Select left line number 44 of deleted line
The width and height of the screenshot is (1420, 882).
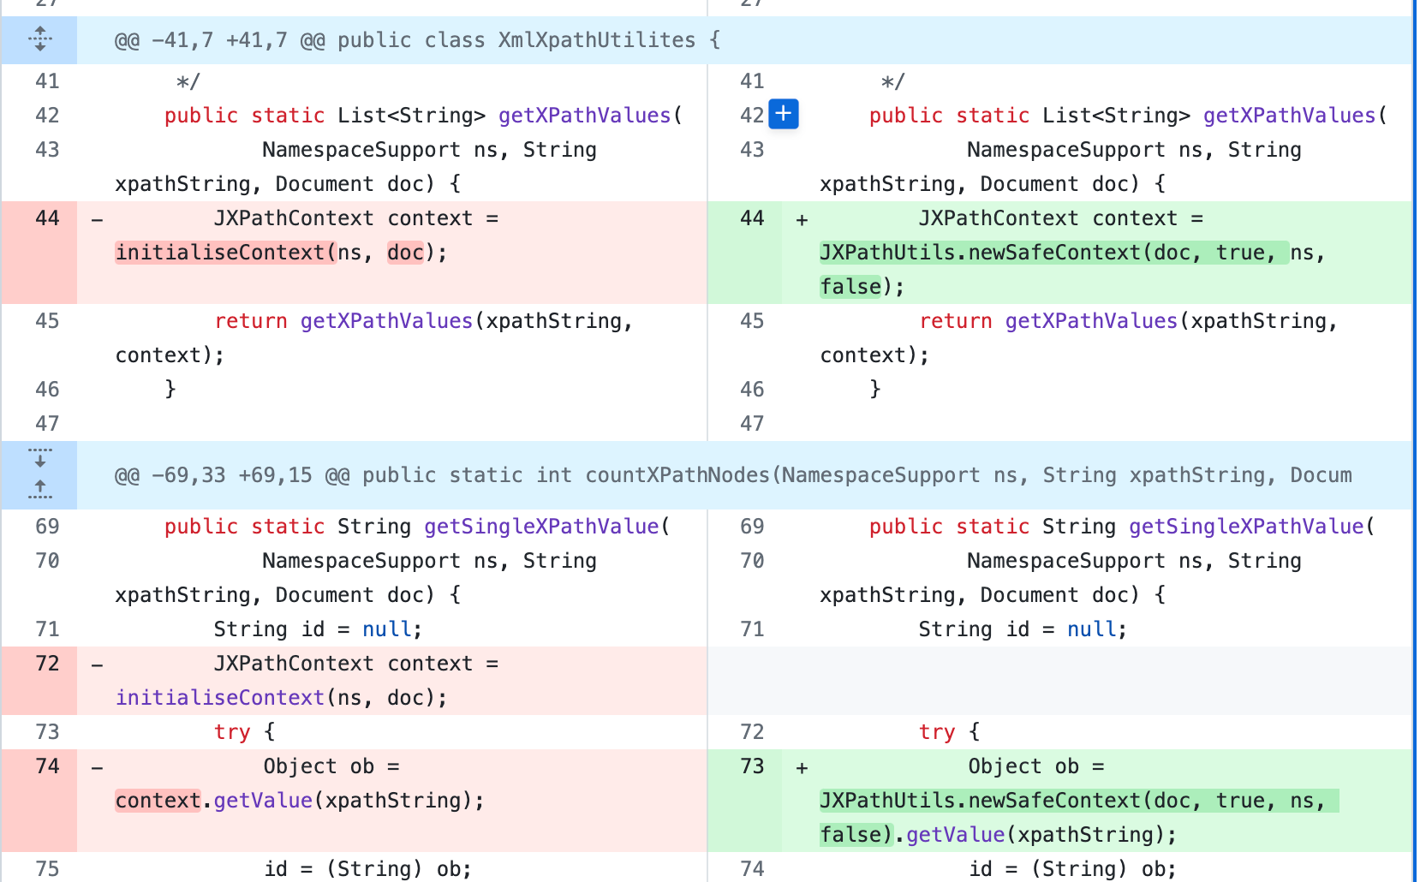point(47,218)
